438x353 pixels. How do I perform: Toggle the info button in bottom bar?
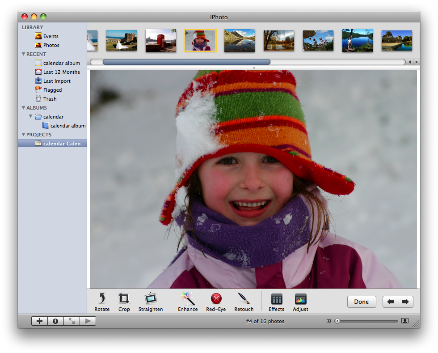tap(55, 321)
